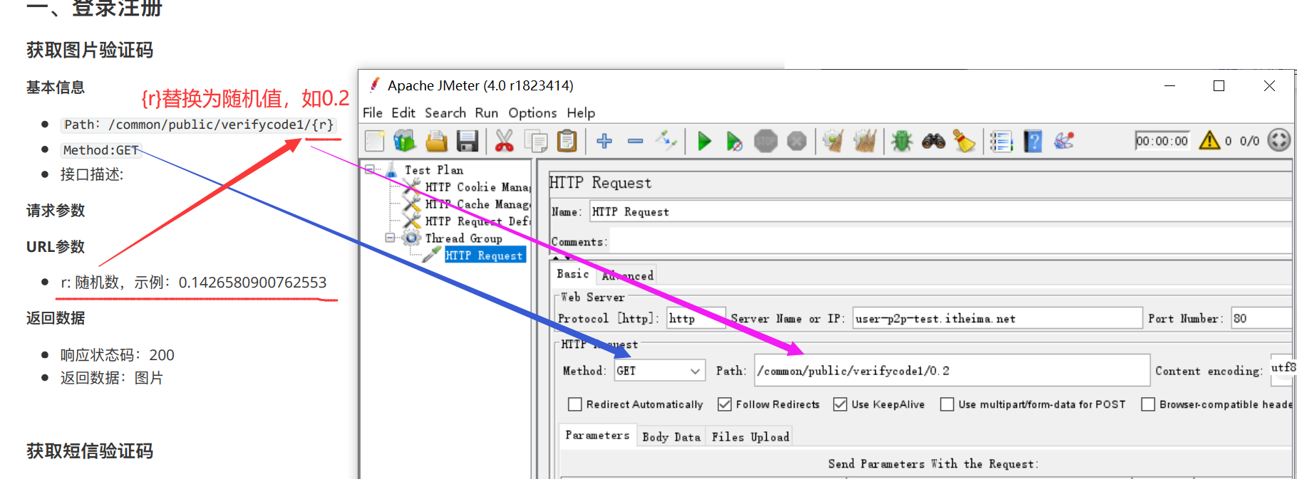1297x479 pixels.
Task: Enable Use multipart/form-data for POST
Action: pyautogui.click(x=946, y=404)
